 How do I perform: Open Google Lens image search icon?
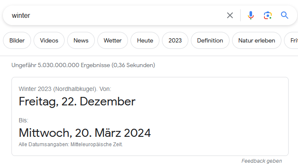pyautogui.click(x=267, y=15)
